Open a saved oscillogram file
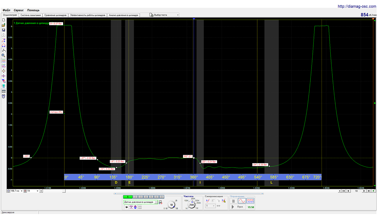379x215 pixels. tap(4, 25)
